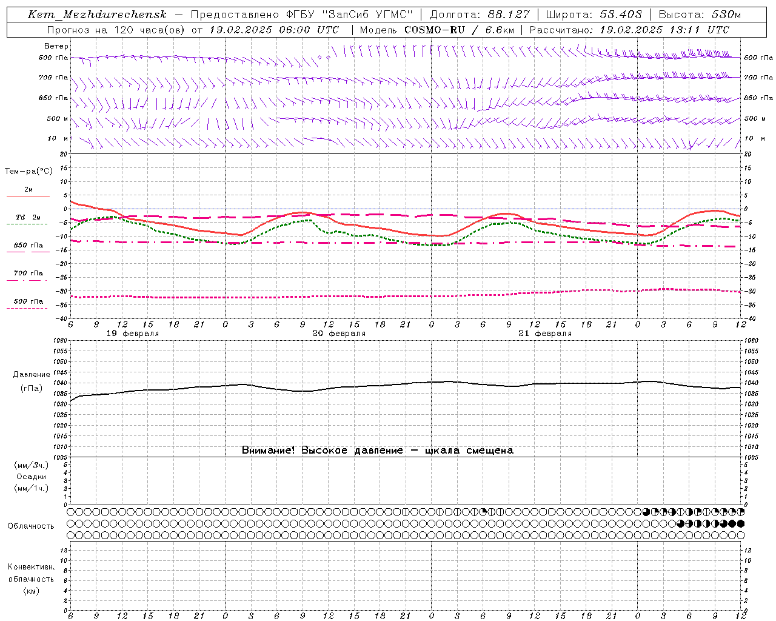Click the pink dash-dot line sample under 700 гПа legend
The image size is (776, 621).
coord(27,280)
